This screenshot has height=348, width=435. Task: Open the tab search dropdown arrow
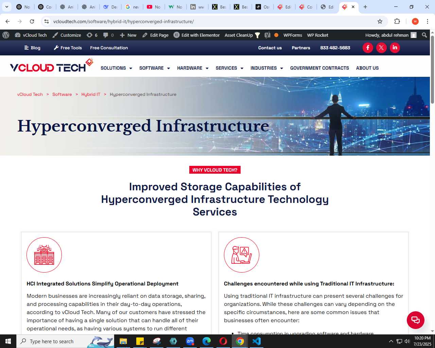[6, 7]
